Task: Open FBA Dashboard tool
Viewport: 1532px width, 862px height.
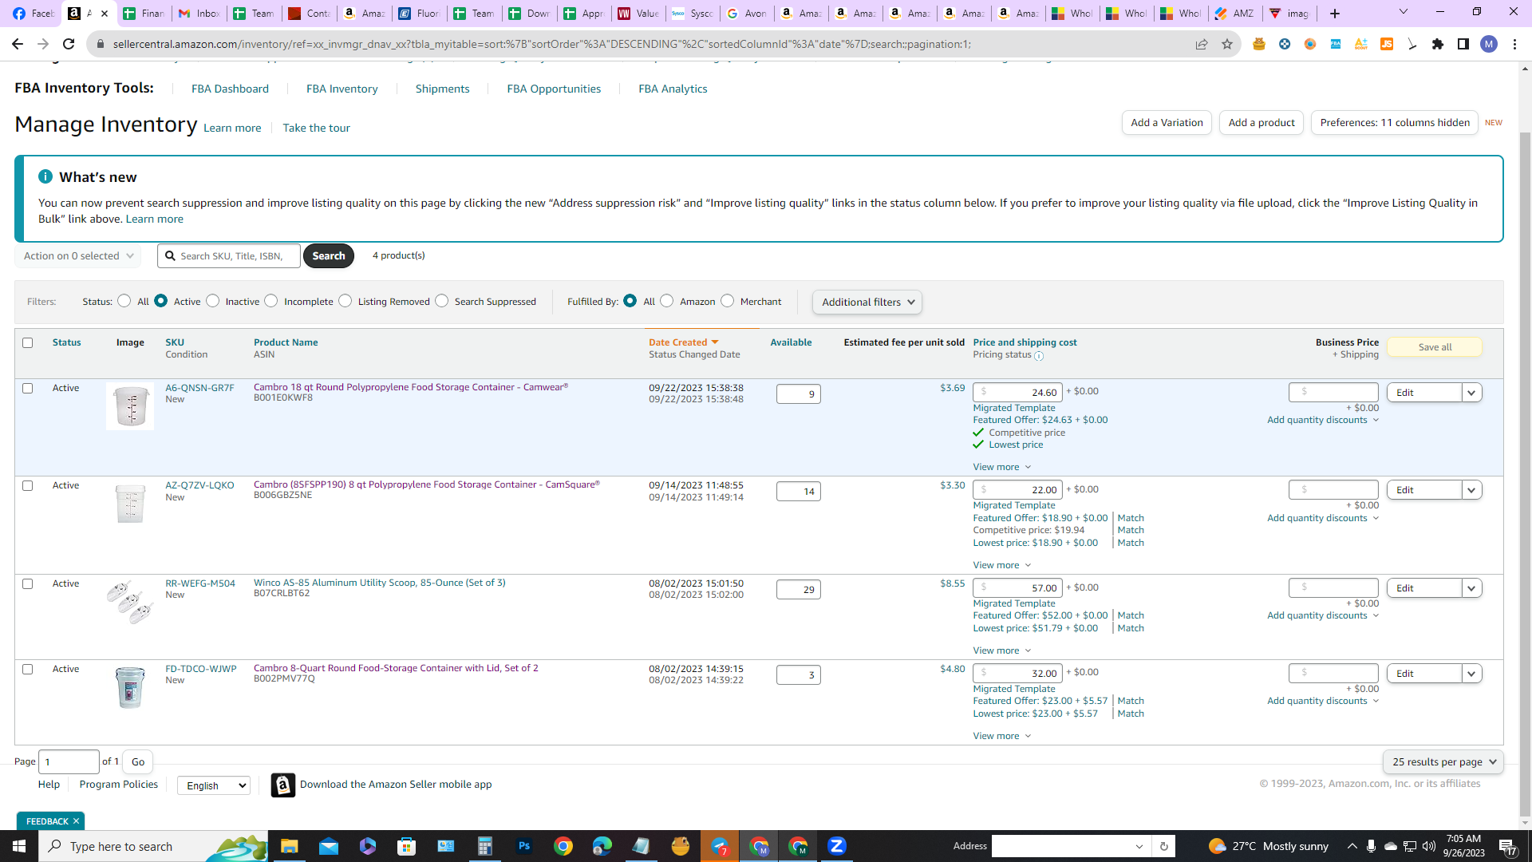Action: point(230,89)
